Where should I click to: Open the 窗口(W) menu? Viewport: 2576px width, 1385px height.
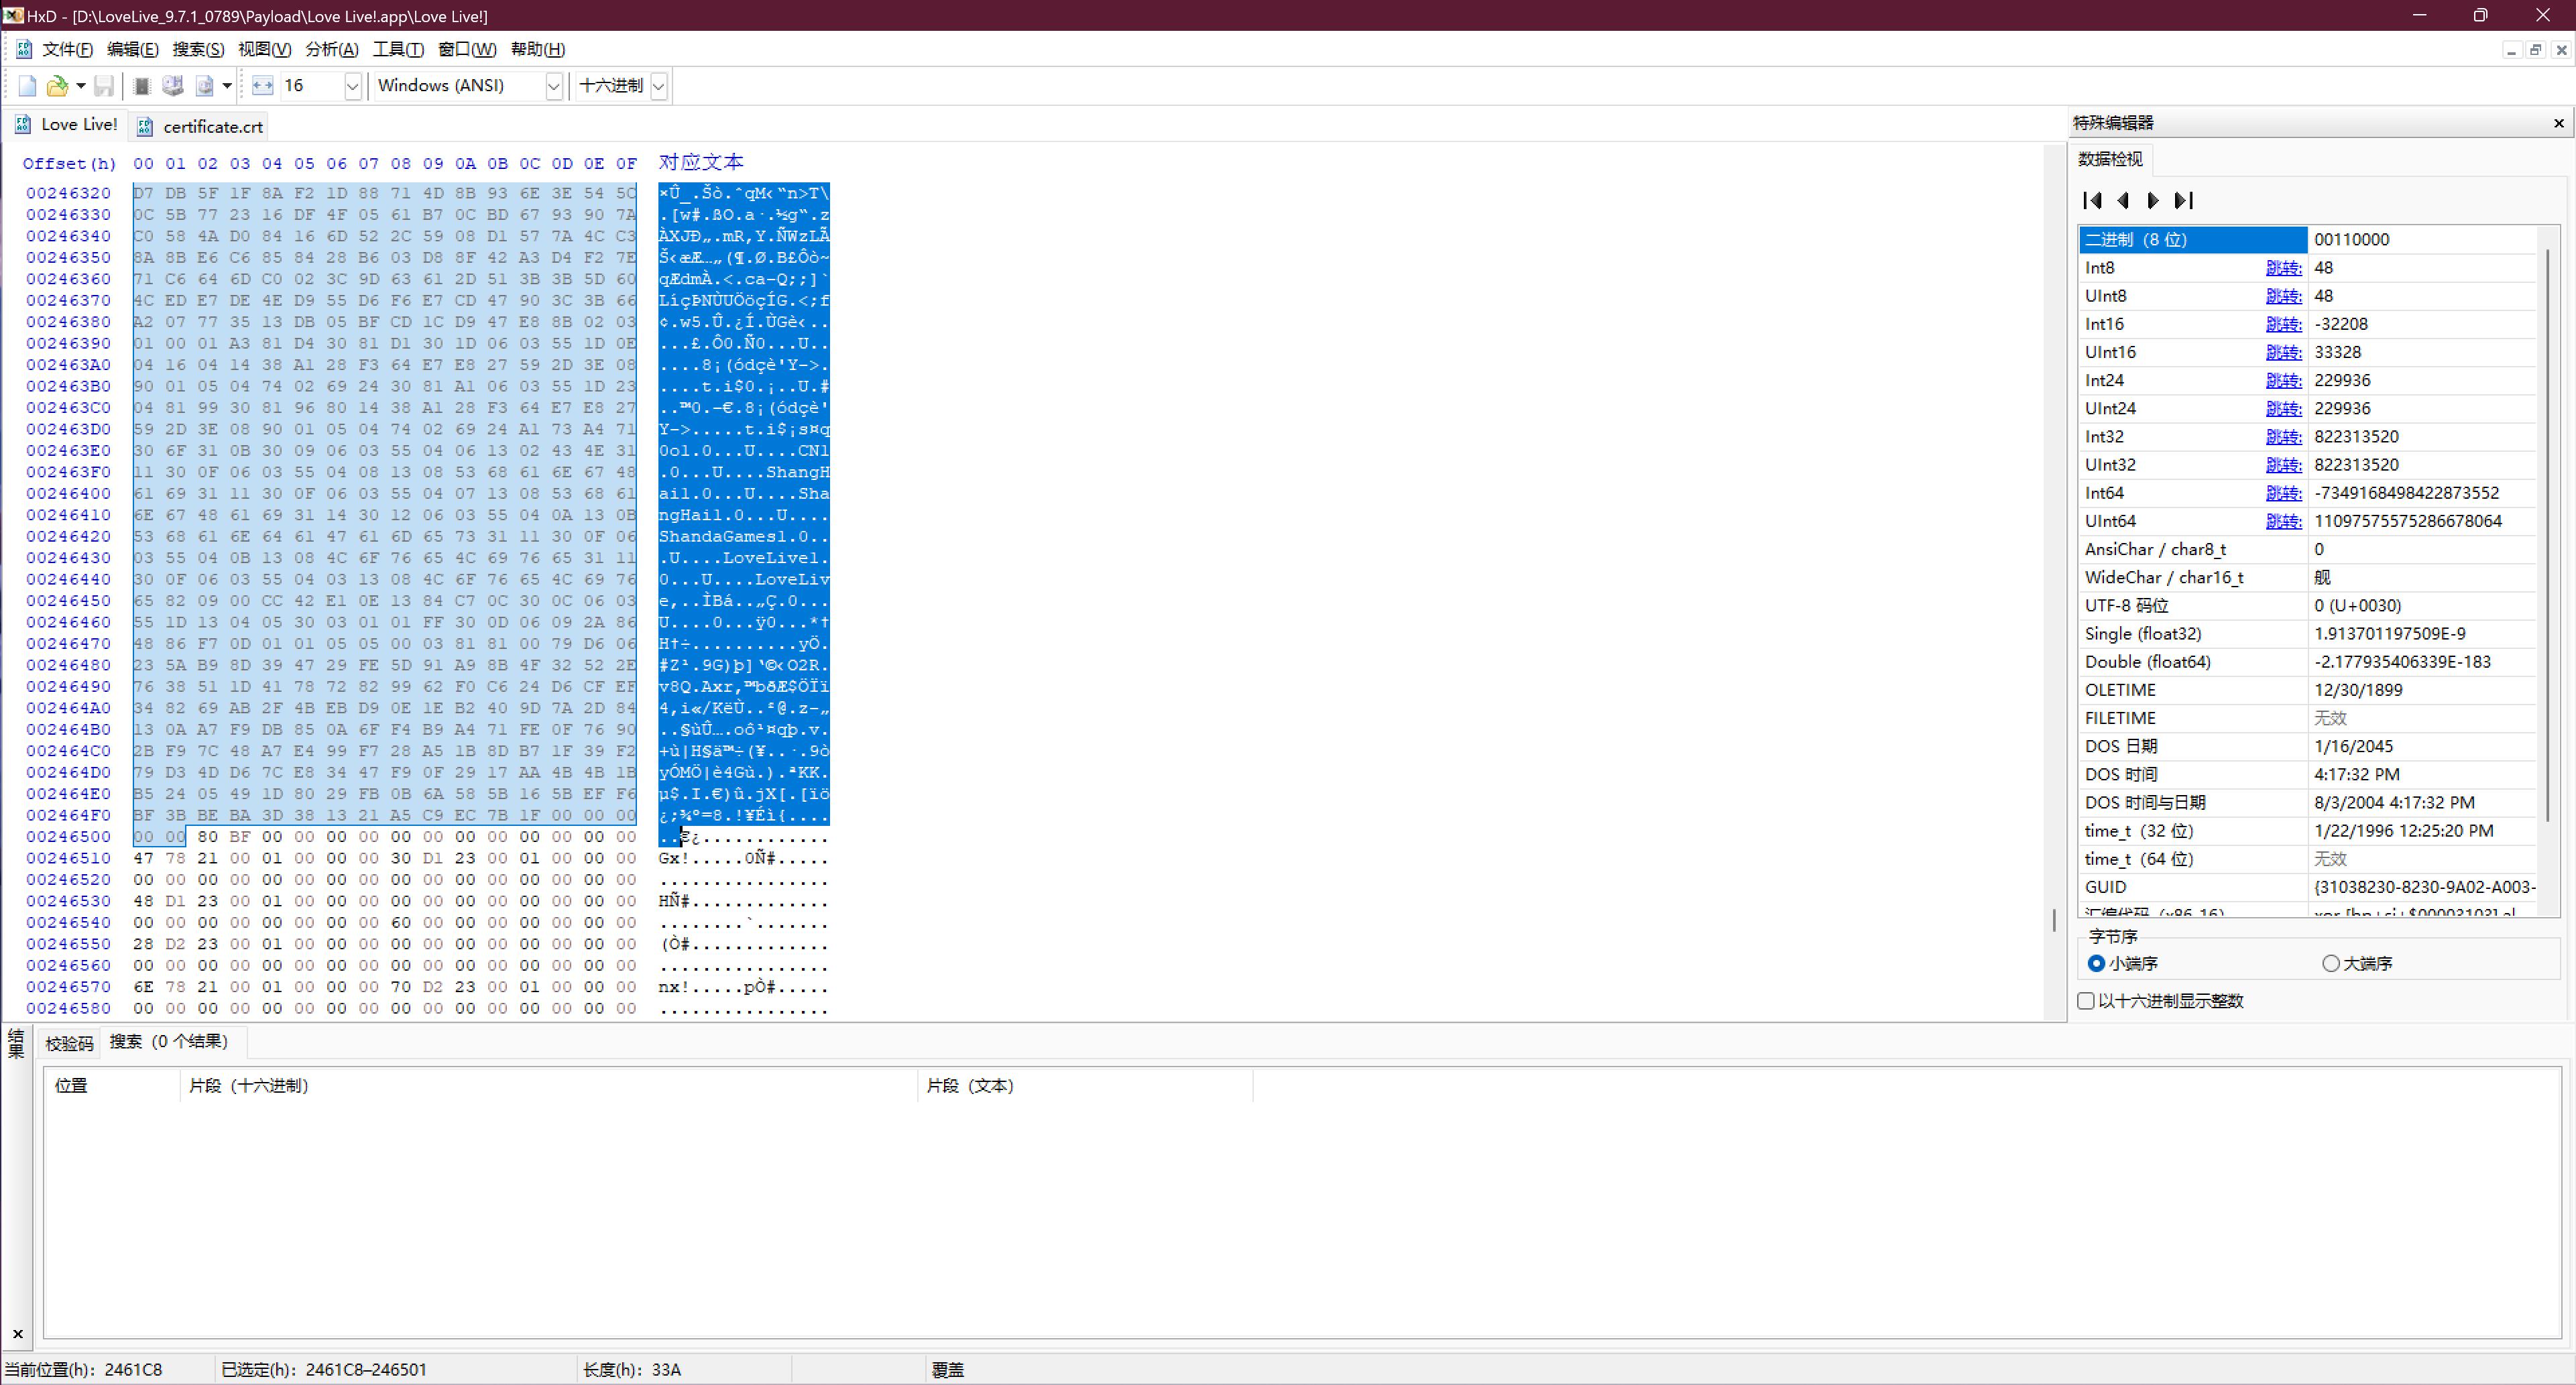click(467, 49)
